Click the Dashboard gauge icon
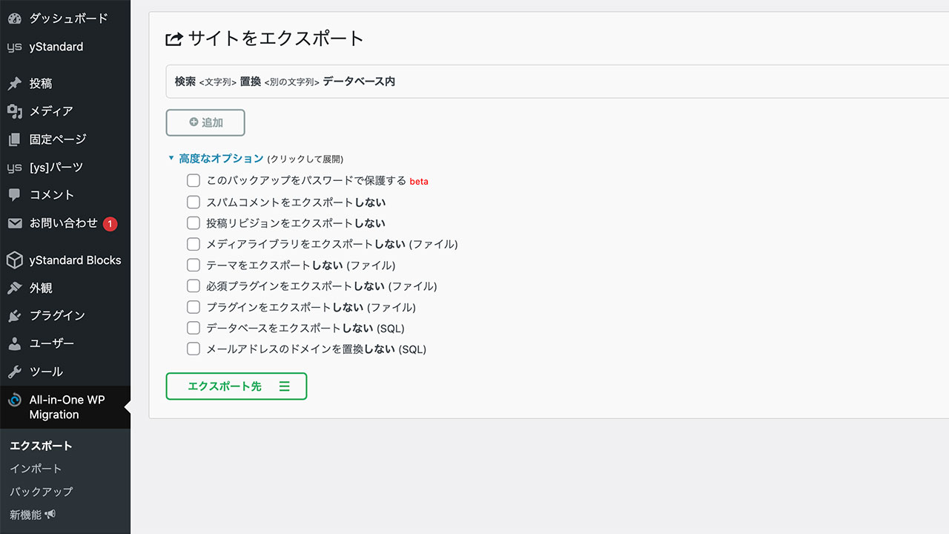Viewport: 949px width, 534px height. pos(14,19)
